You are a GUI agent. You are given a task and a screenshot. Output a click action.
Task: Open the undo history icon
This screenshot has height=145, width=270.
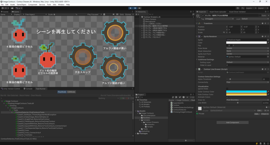pos(238,8)
